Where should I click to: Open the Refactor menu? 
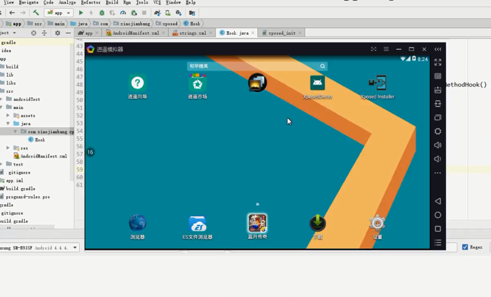[x=90, y=2]
